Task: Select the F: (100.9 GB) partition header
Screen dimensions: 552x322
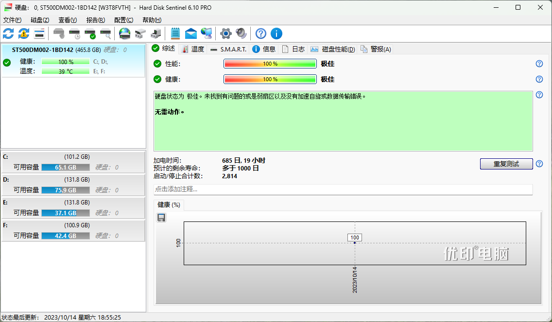Action: point(73,225)
